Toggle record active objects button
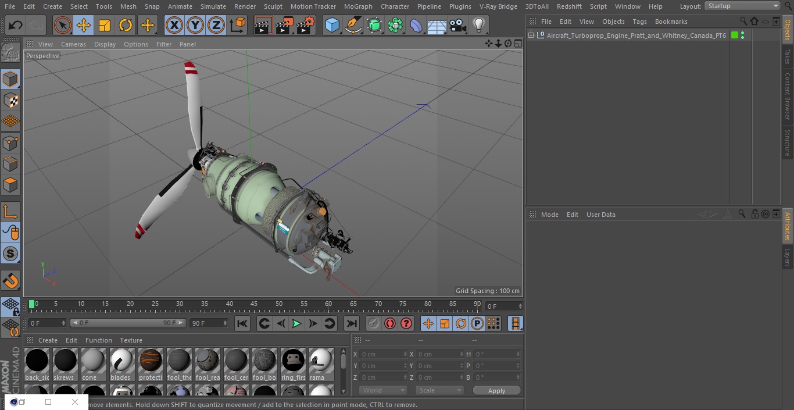Viewport: 794px width, 410px height. (x=374, y=323)
